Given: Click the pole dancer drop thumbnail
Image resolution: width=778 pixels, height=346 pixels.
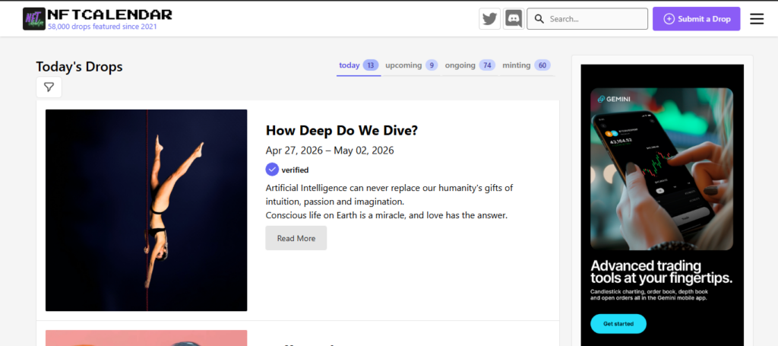Looking at the screenshot, I should 147,211.
